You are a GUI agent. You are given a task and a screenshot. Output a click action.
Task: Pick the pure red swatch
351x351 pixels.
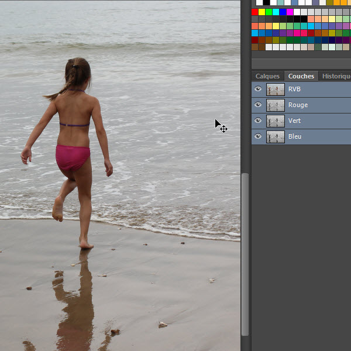[x=255, y=12]
